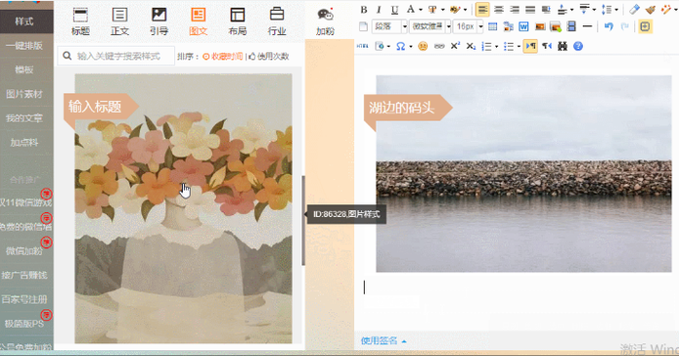679x356 pixels.
Task: Switch to HTML source view
Action: 363,46
